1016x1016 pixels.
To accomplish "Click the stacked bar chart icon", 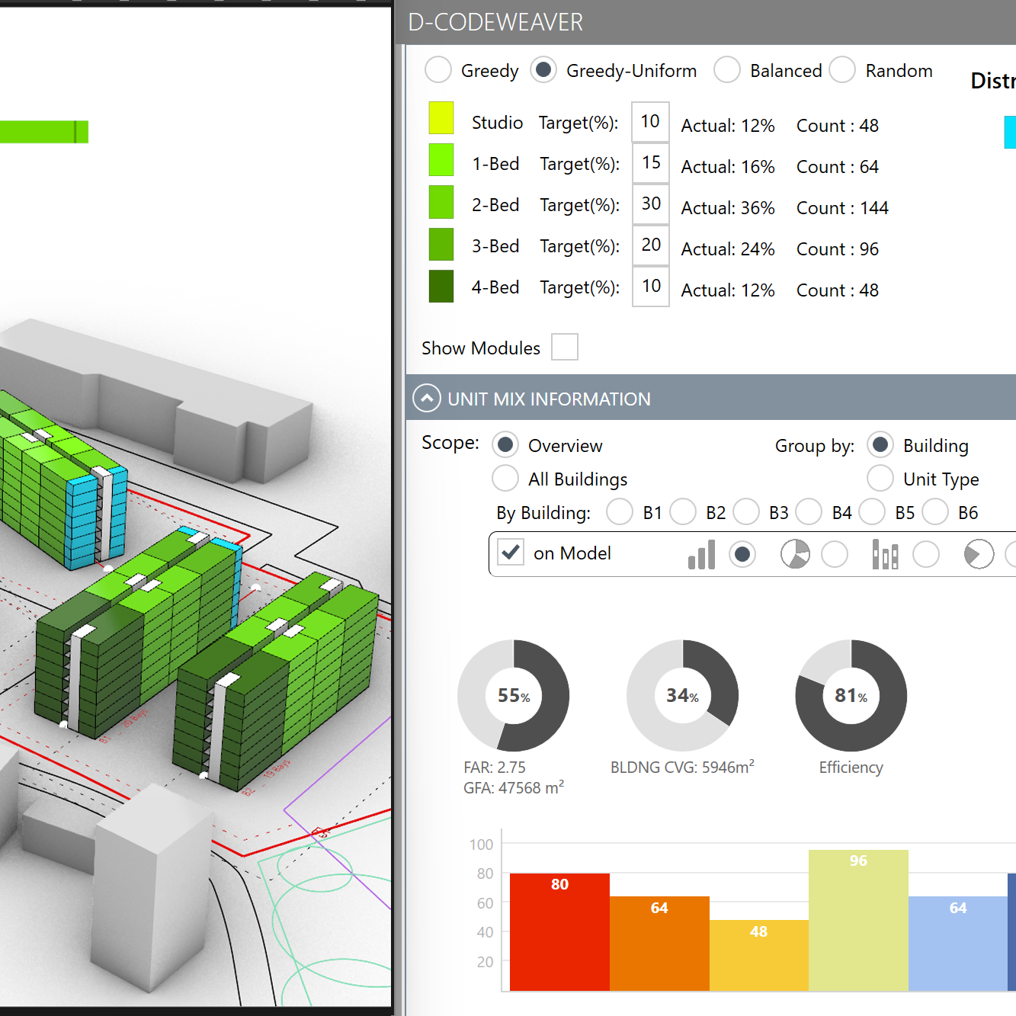I will 885,555.
